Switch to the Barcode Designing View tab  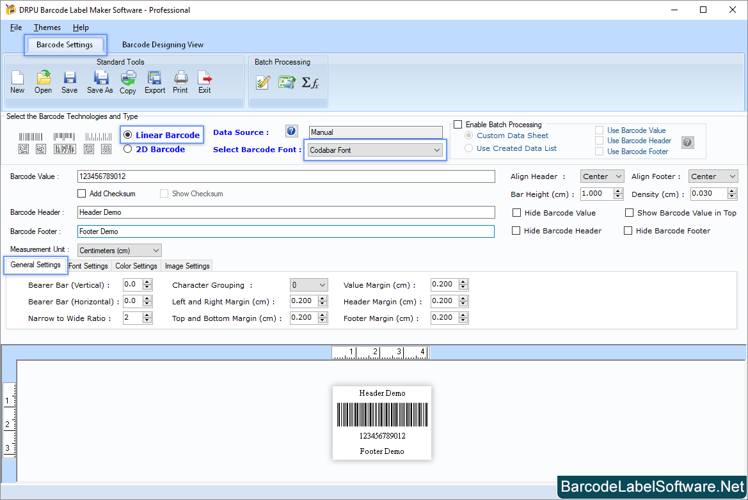[x=163, y=45]
